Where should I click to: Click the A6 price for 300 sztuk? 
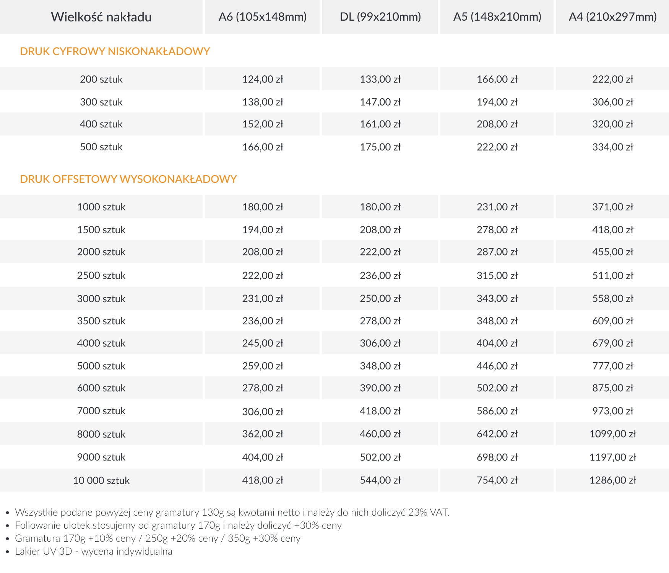pyautogui.click(x=263, y=102)
